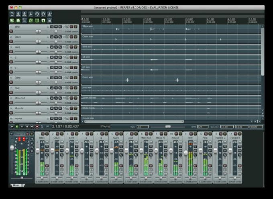Click the track name 'Mbox hi' in the track list
This screenshot has width=273, height=199.
pyautogui.click(x=19, y=108)
